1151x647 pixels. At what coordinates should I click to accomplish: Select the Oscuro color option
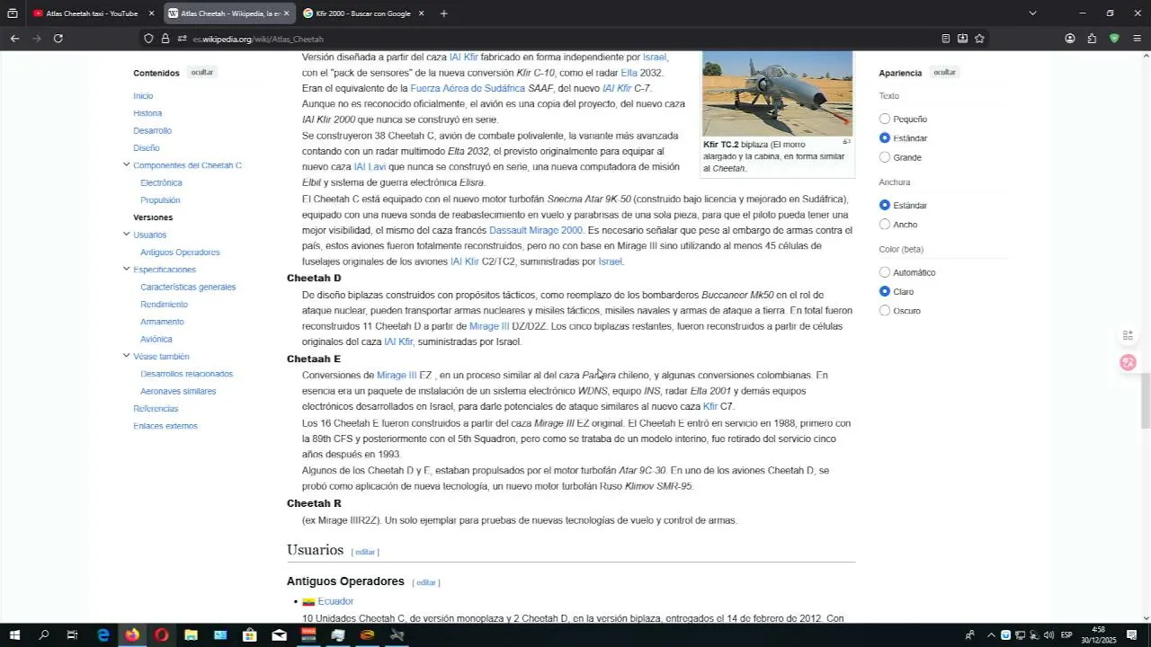click(x=885, y=311)
